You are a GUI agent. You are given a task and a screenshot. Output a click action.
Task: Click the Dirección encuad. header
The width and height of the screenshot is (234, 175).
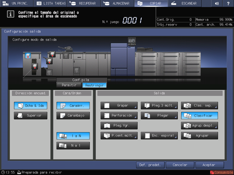click(31, 93)
